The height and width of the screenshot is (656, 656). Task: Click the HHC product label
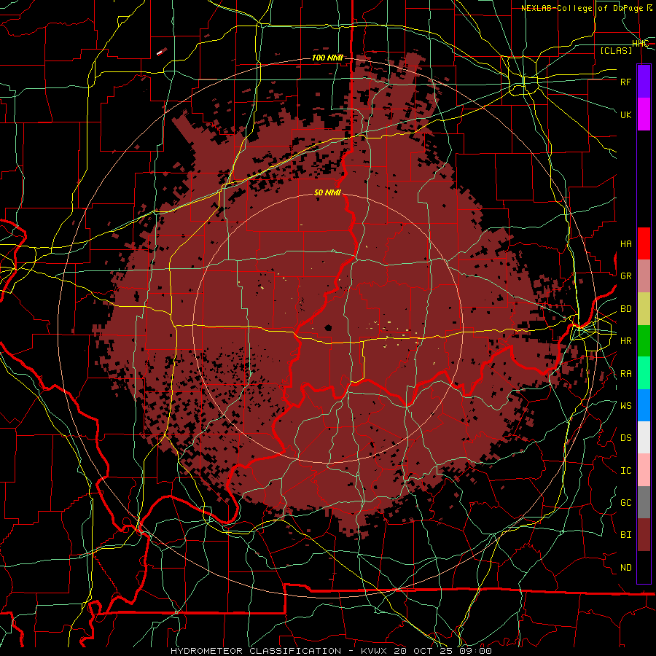(640, 44)
